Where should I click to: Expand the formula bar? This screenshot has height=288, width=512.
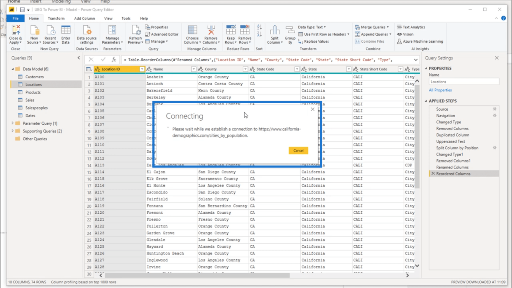click(416, 60)
